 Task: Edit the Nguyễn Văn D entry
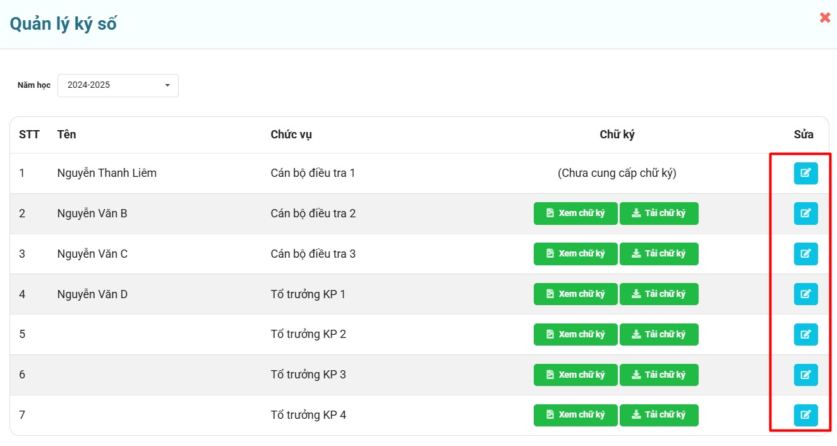click(805, 294)
